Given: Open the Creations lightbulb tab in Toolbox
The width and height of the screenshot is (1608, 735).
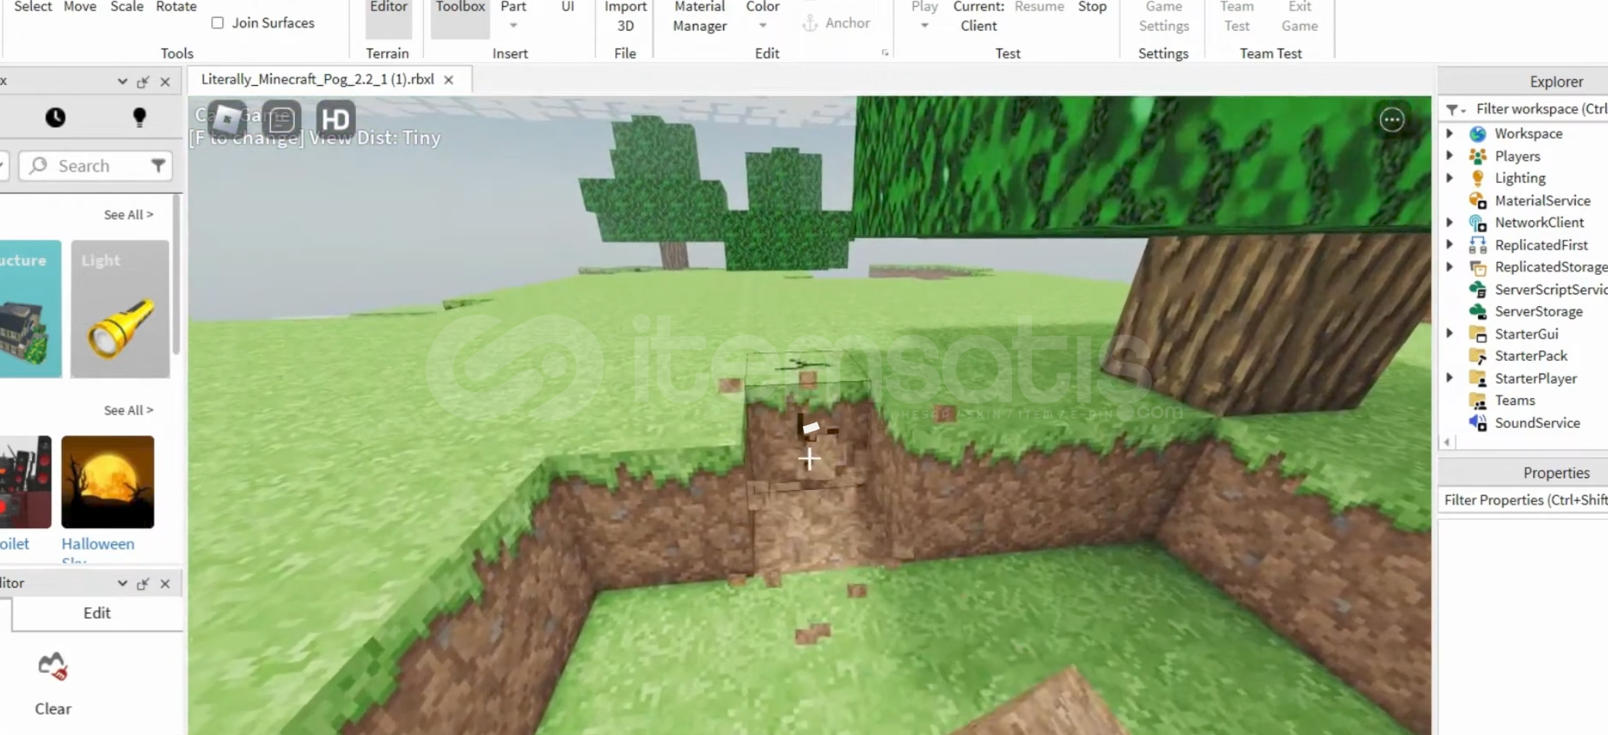Looking at the screenshot, I should click(140, 118).
